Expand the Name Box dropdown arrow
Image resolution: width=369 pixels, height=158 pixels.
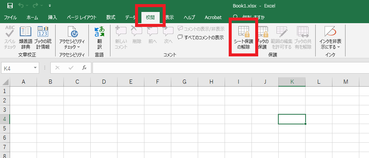click(x=35, y=68)
